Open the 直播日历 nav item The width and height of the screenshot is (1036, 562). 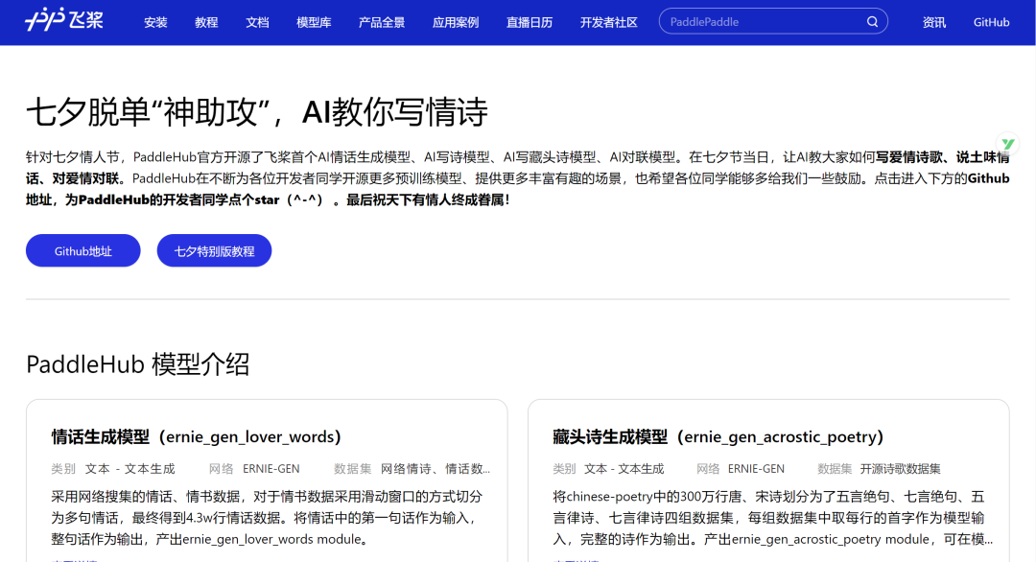pyautogui.click(x=530, y=22)
